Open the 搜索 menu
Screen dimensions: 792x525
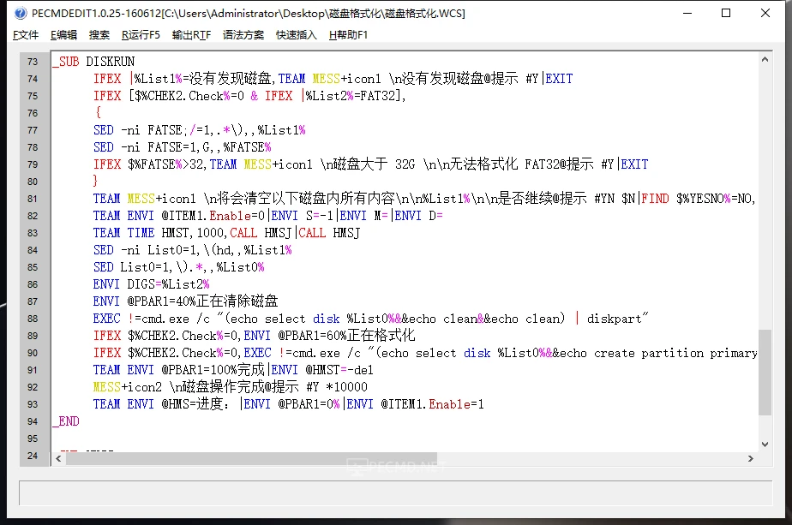(99, 35)
